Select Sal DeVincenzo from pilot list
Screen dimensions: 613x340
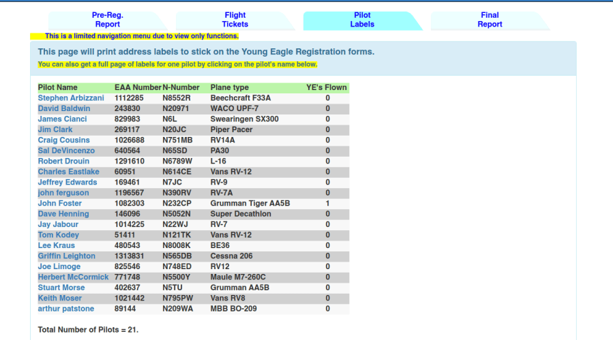click(66, 151)
